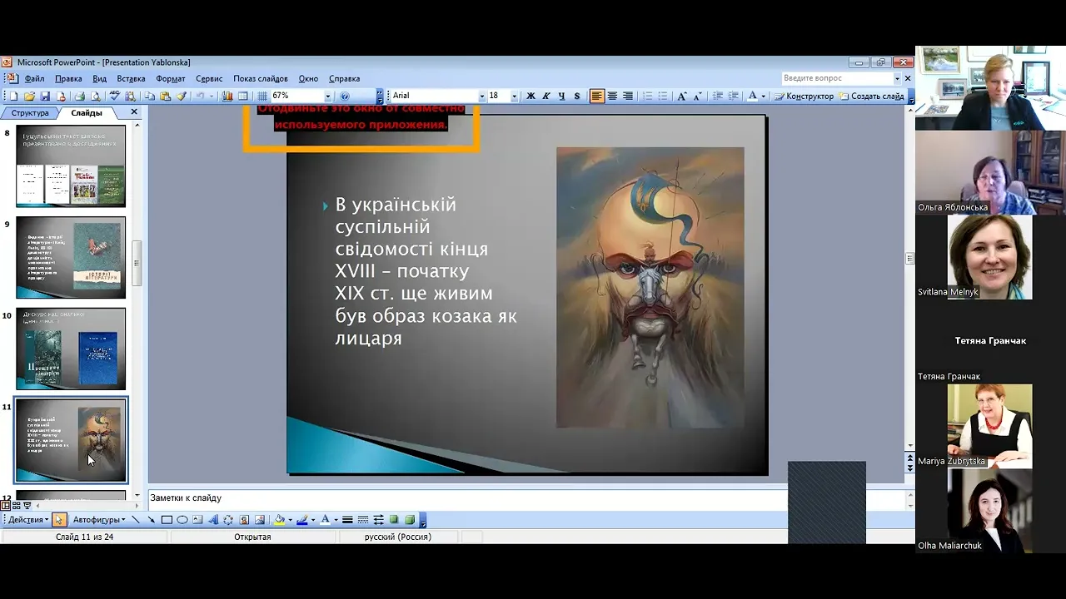Expand the line color dropdown arrow
This screenshot has height=599, width=1066.
[x=313, y=520]
